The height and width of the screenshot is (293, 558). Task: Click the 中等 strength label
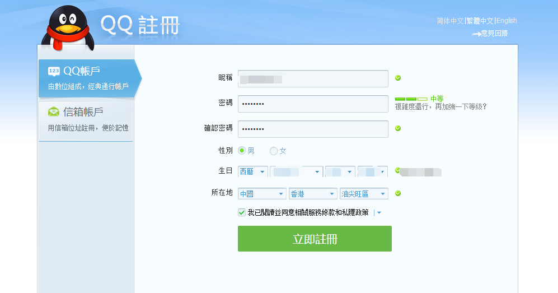(x=437, y=99)
